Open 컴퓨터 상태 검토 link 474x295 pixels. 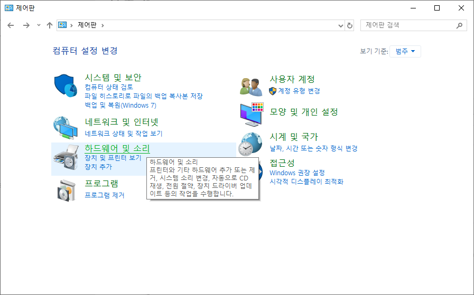109,87
